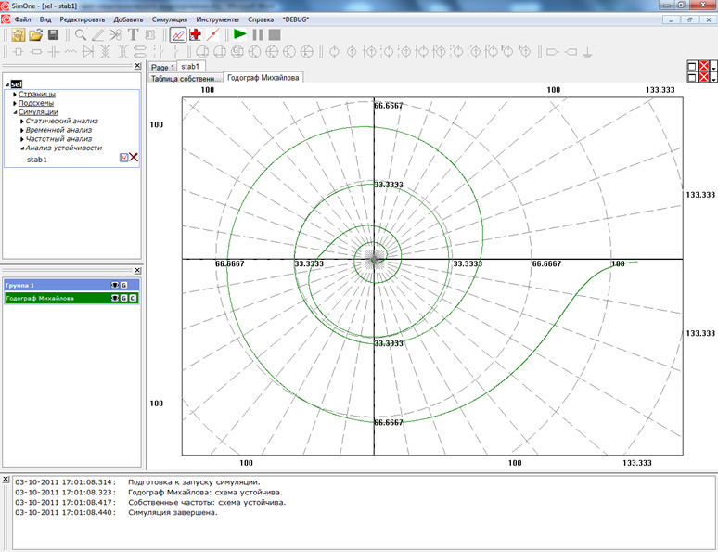Viewport: 718px width, 552px height.
Task: Click the Подсхемы tree link
Action: coord(36,103)
